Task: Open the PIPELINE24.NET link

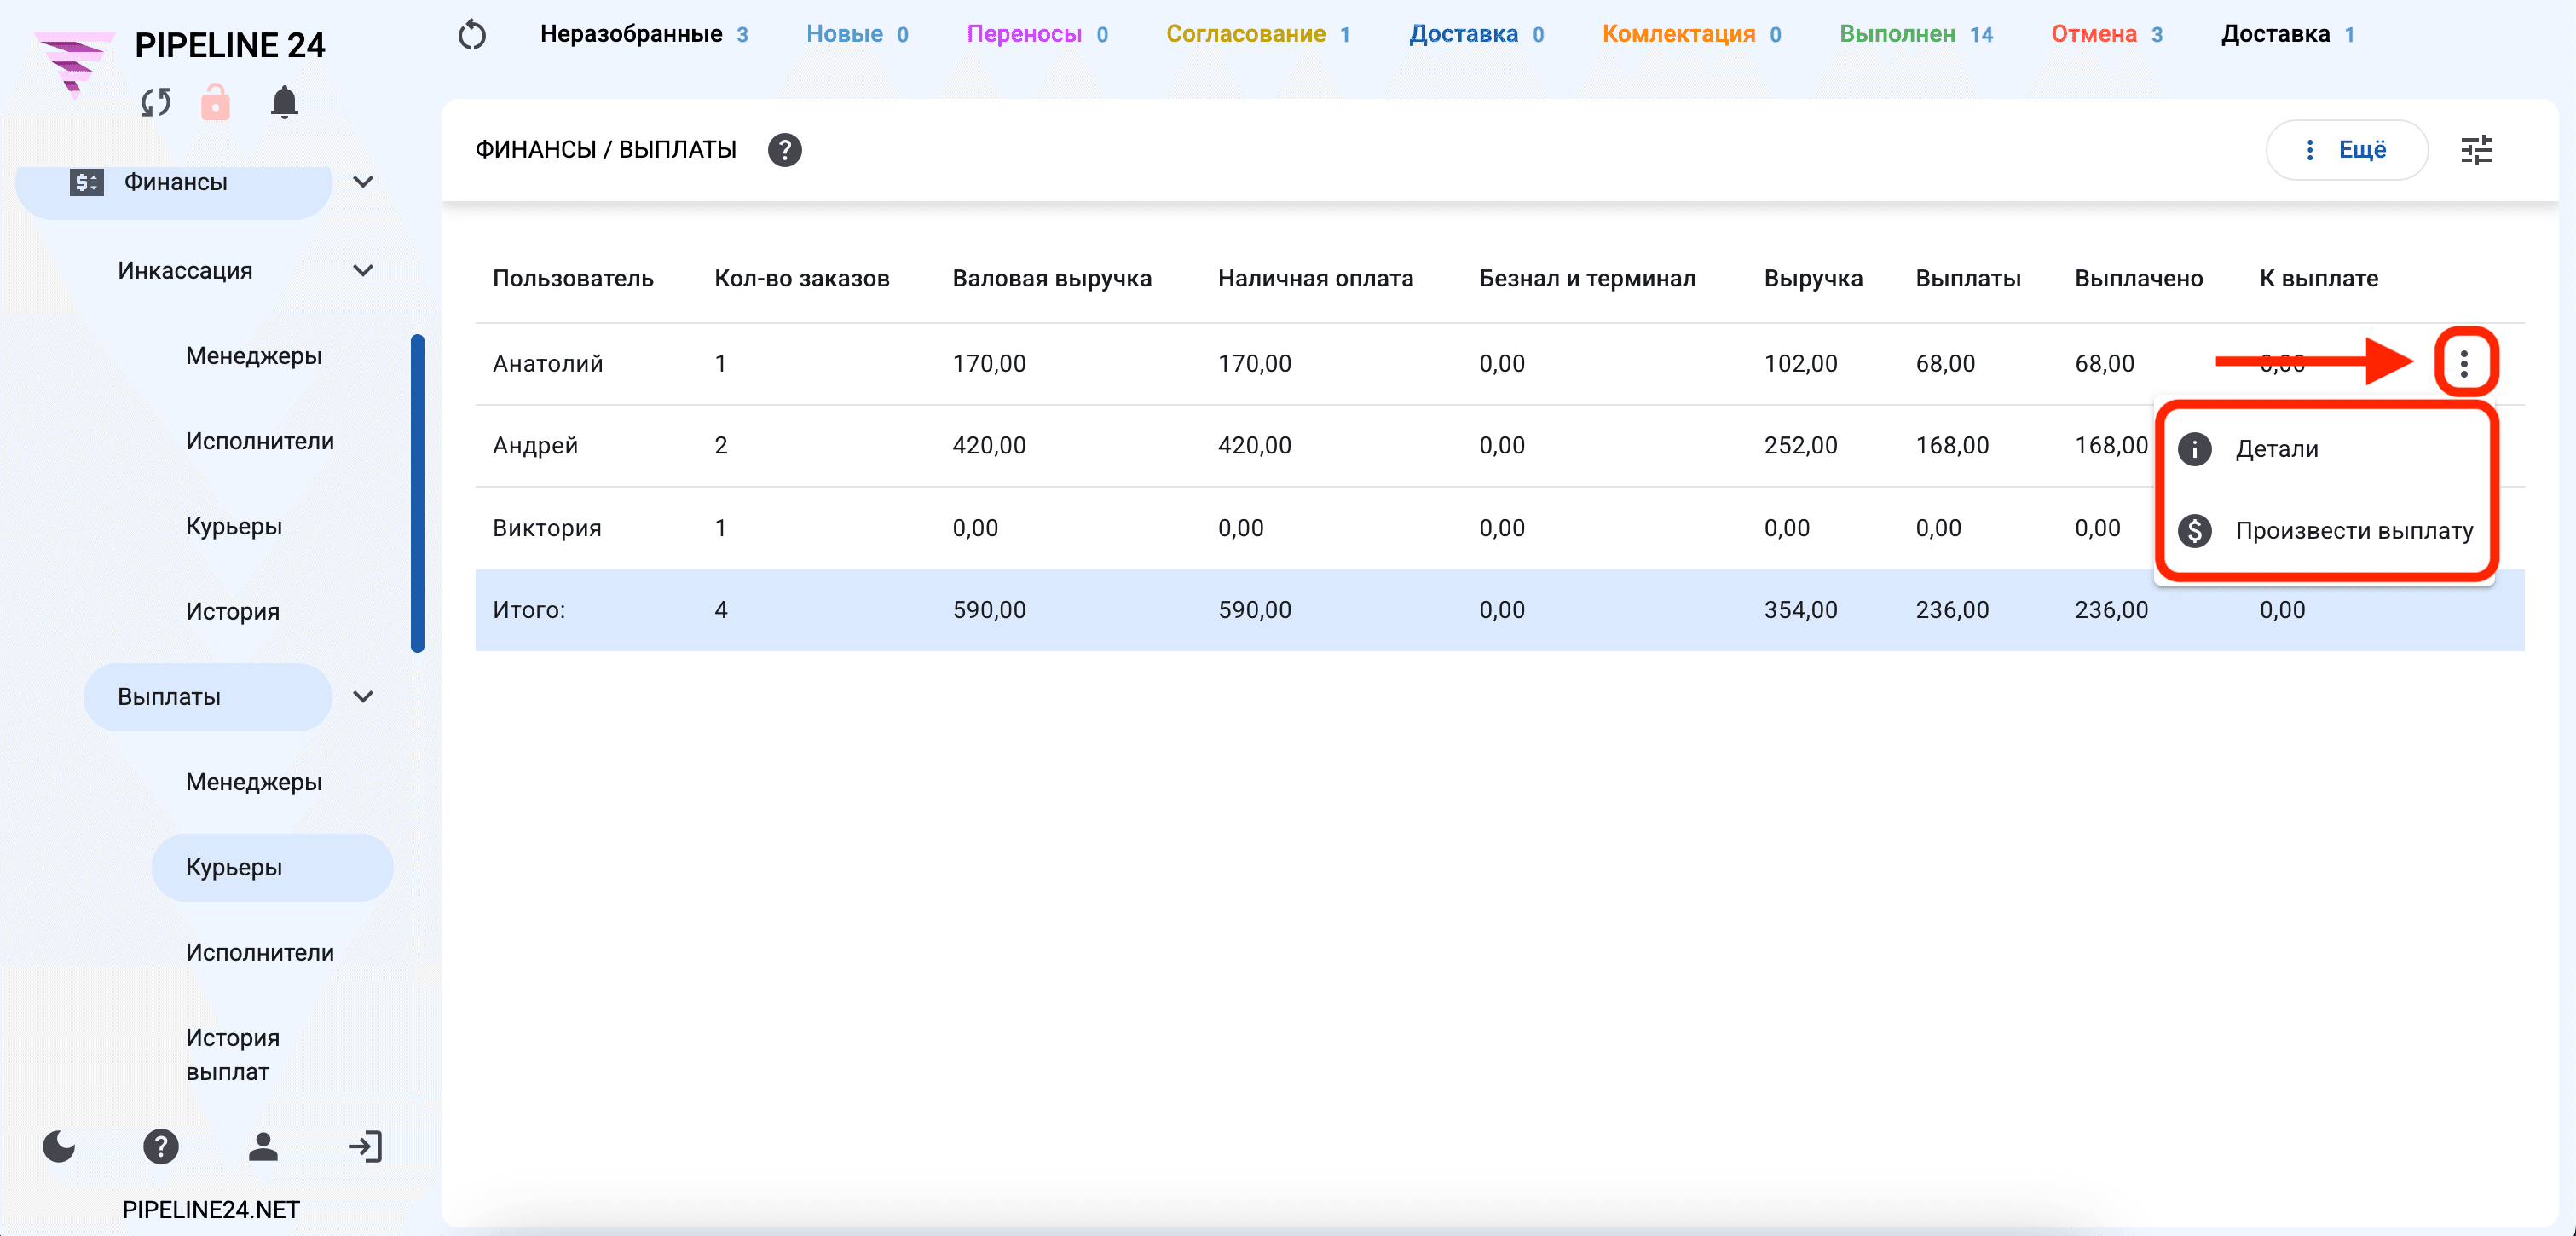Action: point(211,1209)
